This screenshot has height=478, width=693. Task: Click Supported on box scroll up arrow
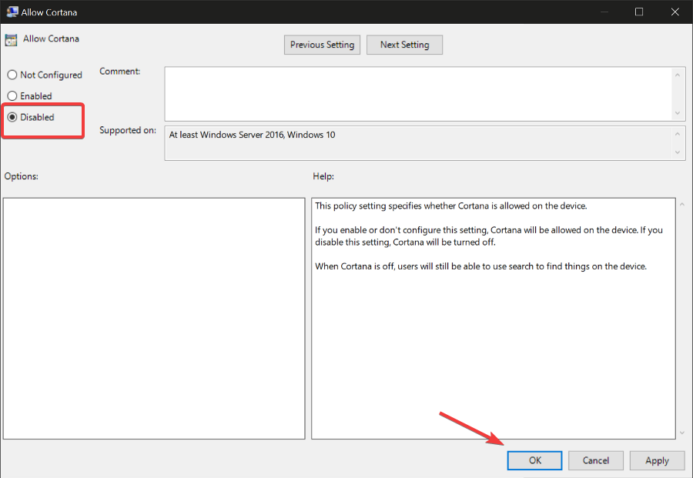click(678, 133)
